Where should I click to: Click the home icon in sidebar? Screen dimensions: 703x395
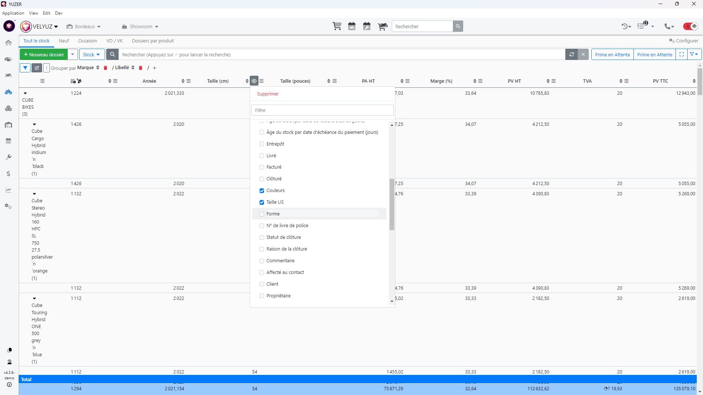(8, 43)
